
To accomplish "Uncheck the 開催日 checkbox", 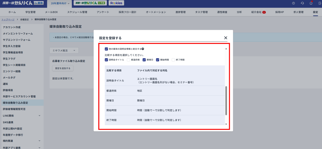I will 144,60.
